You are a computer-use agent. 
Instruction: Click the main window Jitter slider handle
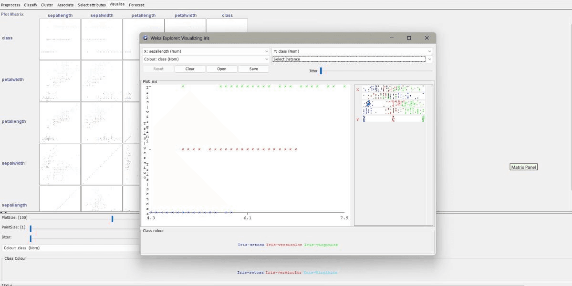coord(31,238)
